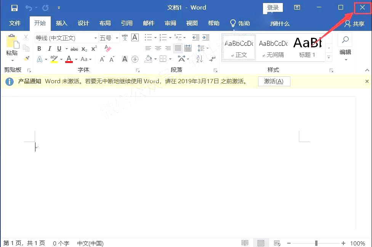The width and height of the screenshot is (372, 247).
Task: Click the 激活(A) activate button
Action: (x=274, y=81)
